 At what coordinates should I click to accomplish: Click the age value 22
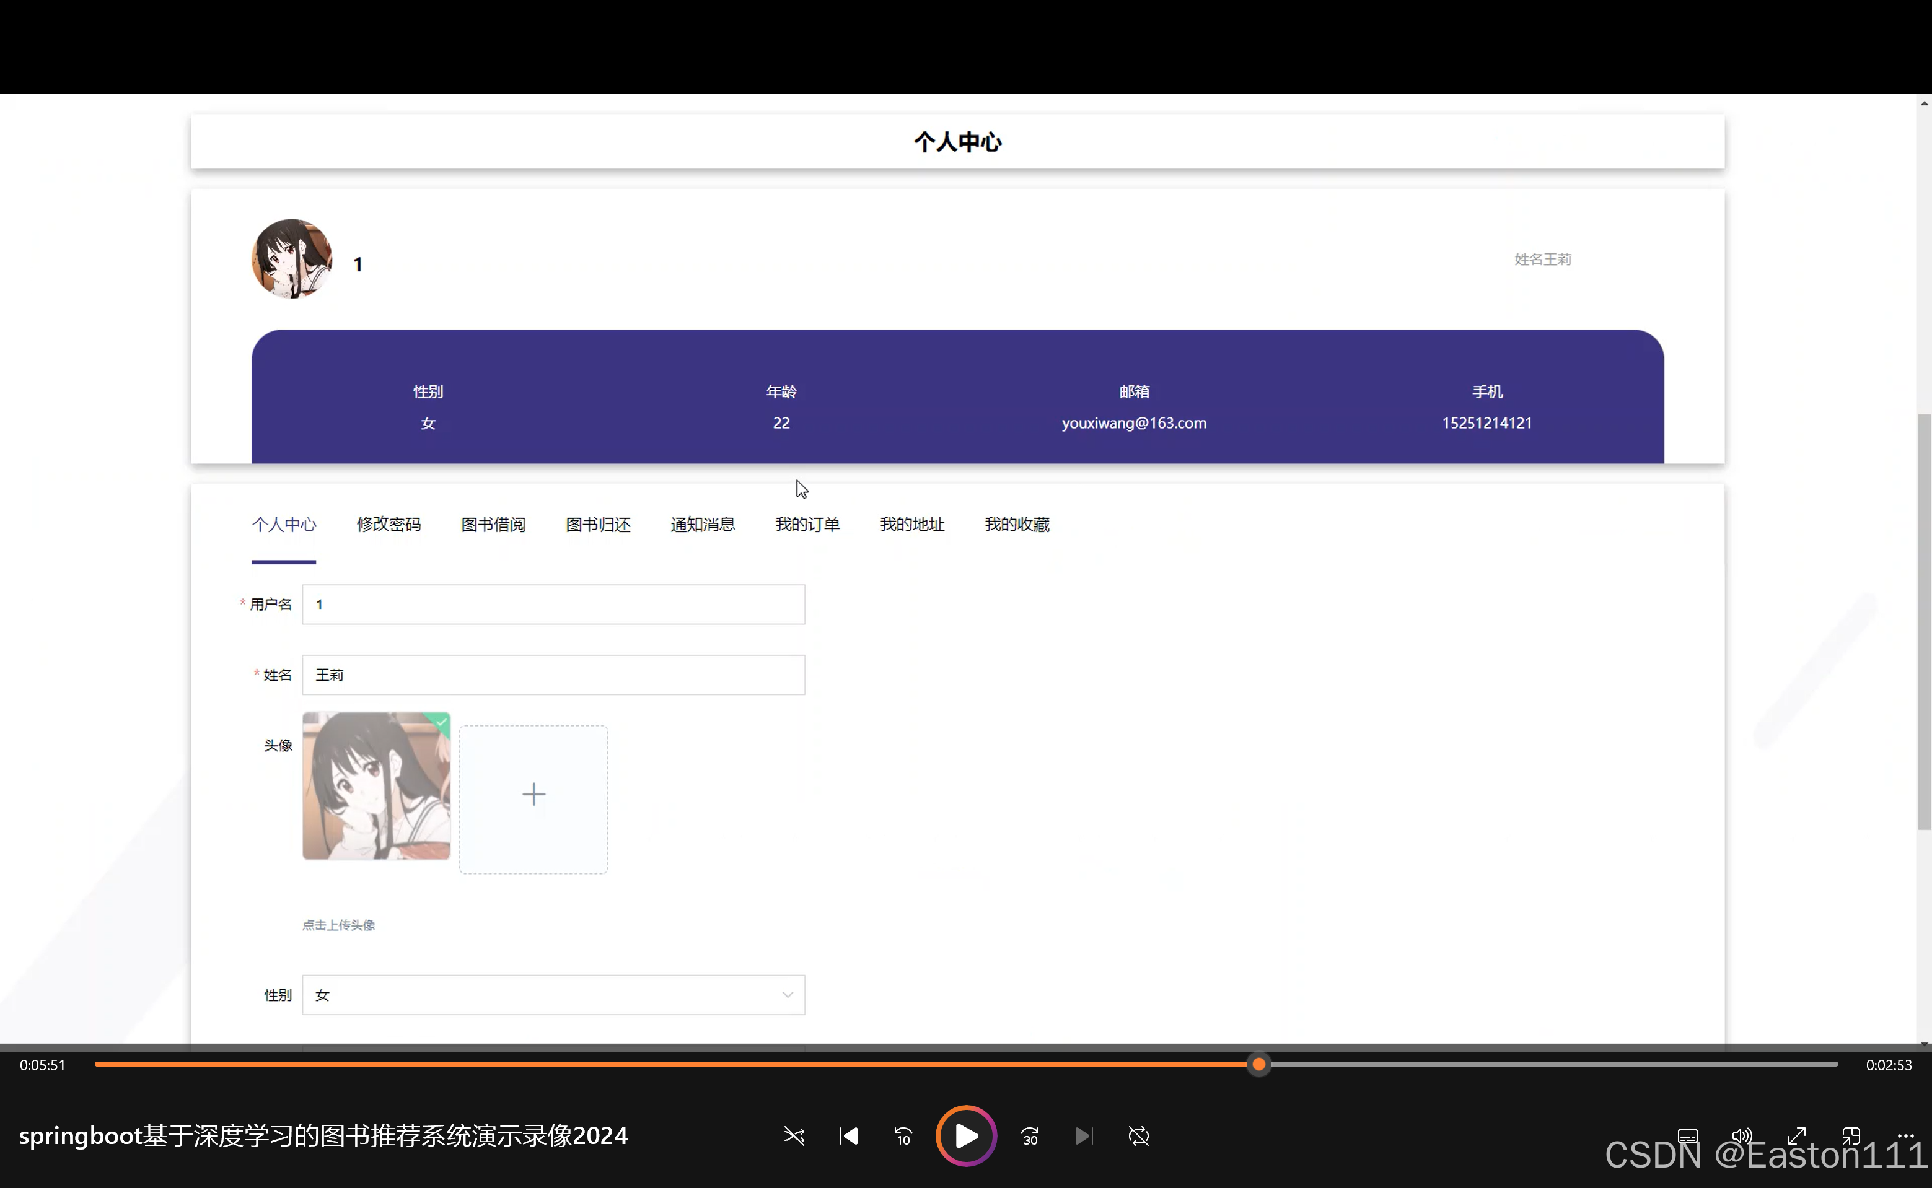(781, 422)
